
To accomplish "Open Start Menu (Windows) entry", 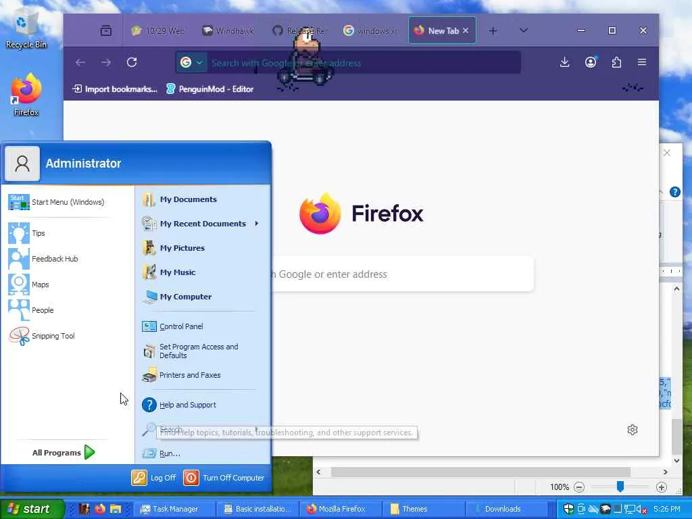I will pyautogui.click(x=57, y=202).
